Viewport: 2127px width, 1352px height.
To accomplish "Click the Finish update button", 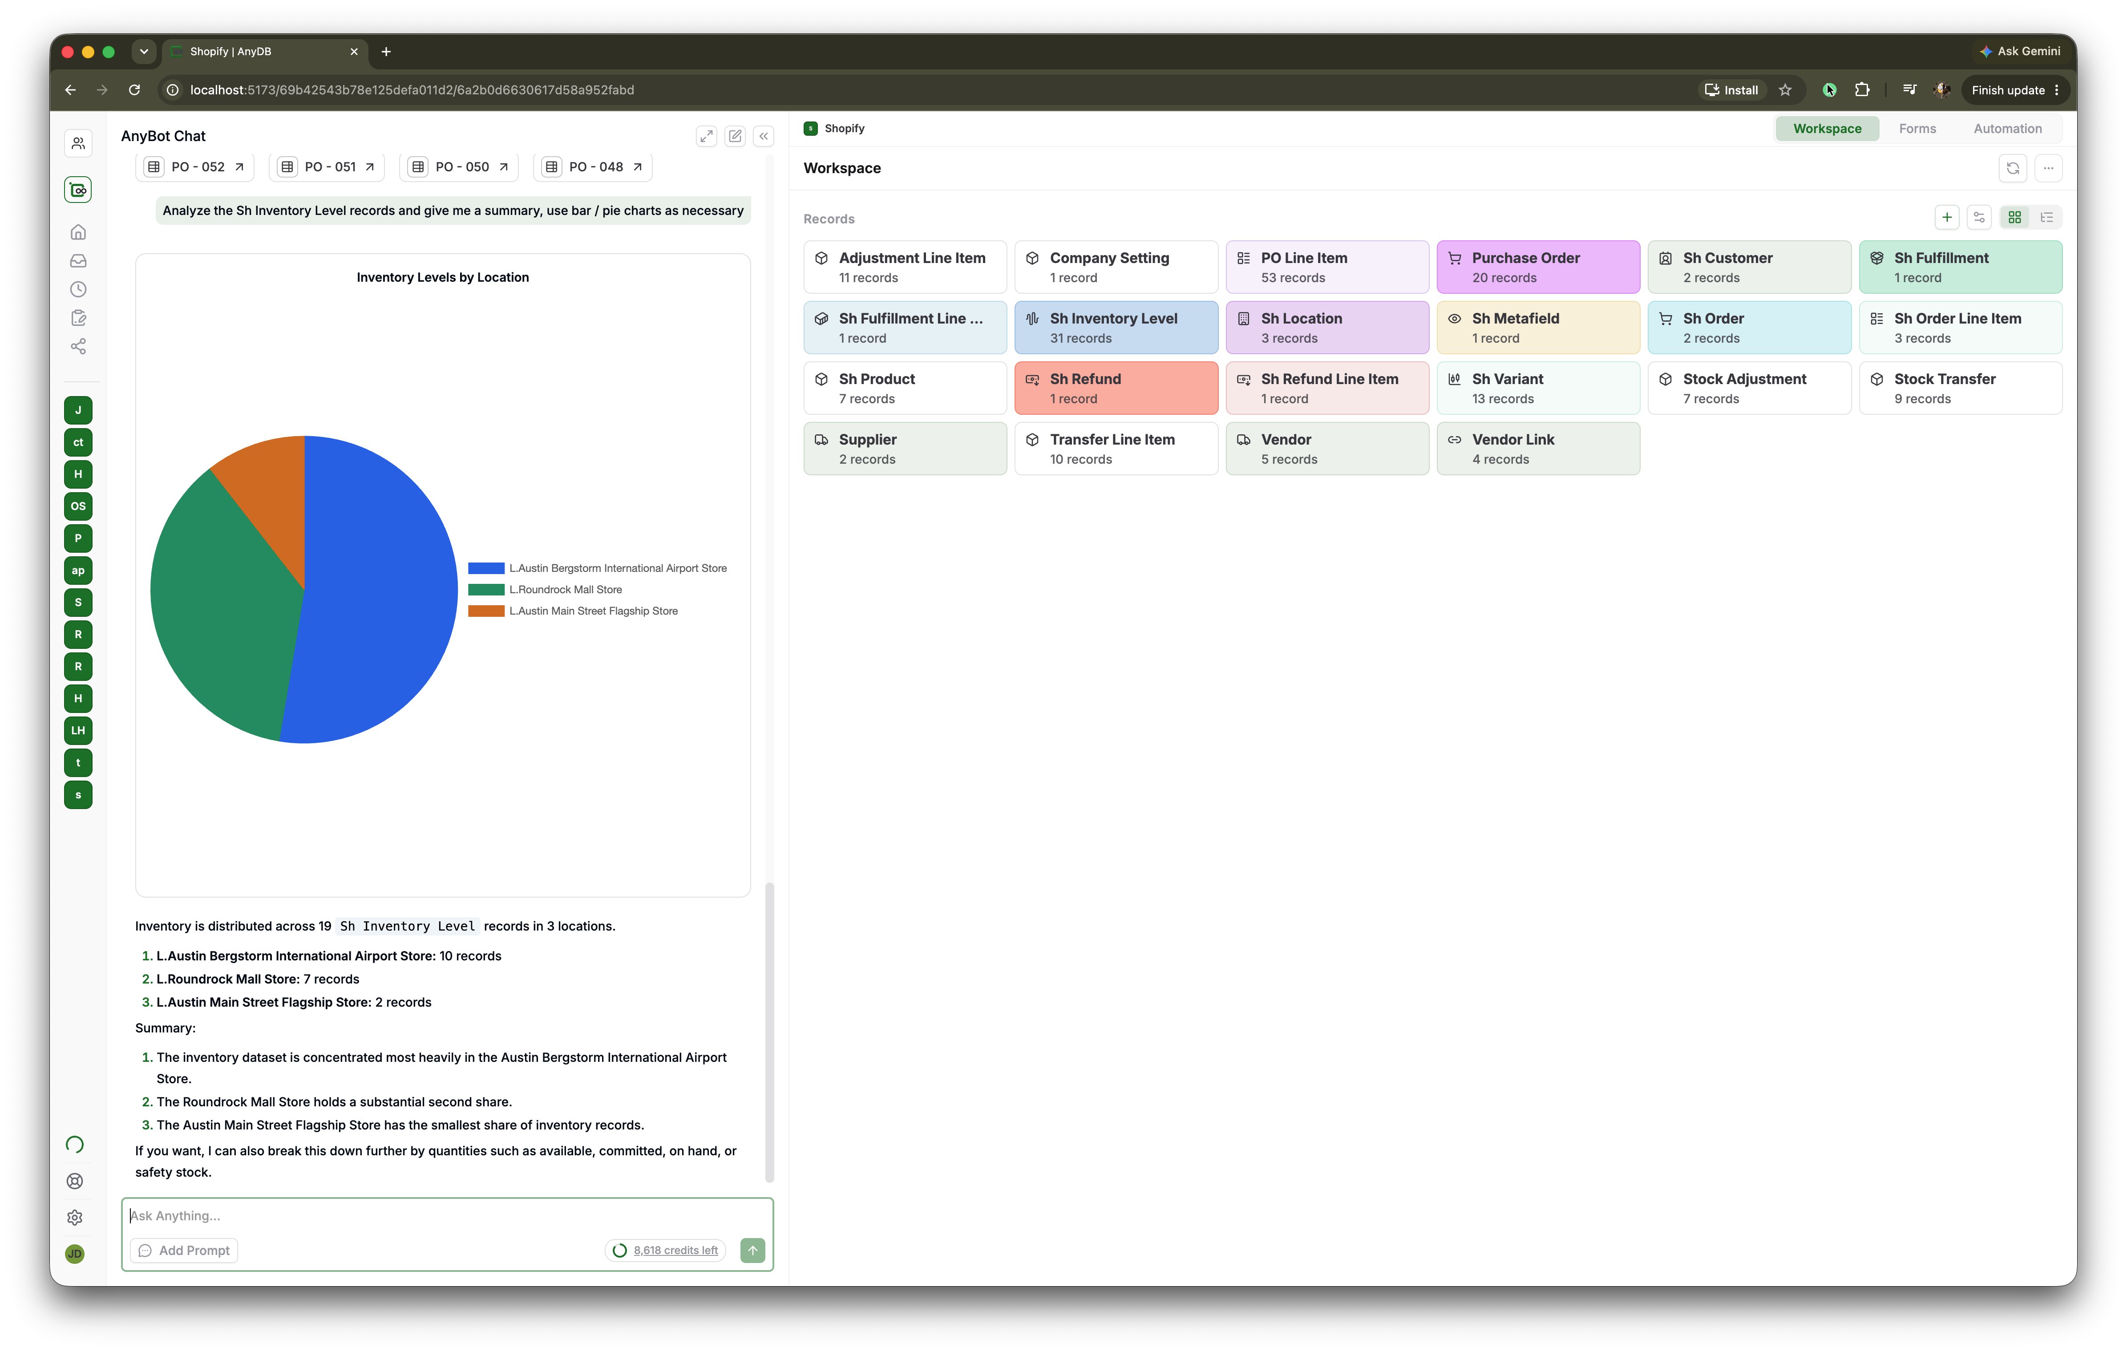I will (x=2016, y=89).
